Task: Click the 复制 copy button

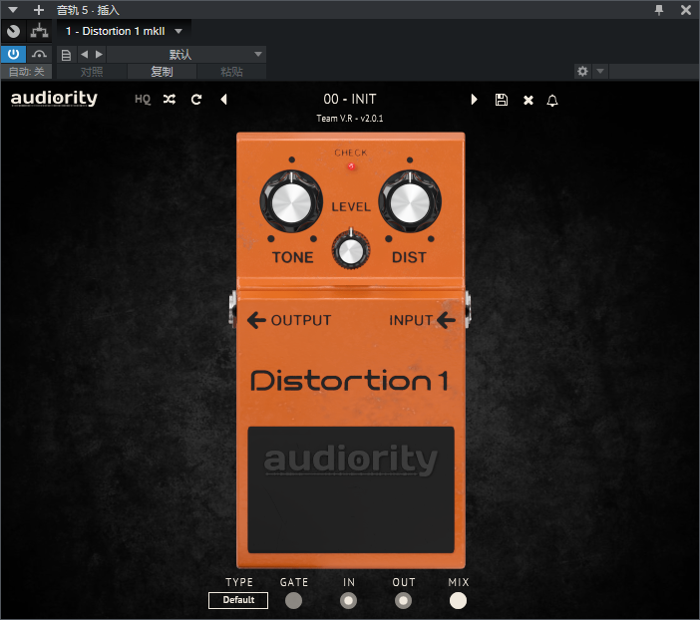Action: (162, 72)
